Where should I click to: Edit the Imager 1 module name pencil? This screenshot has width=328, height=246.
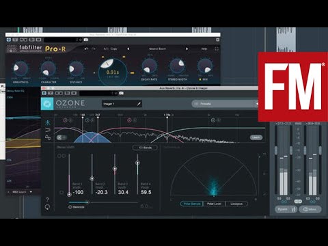pos(139,104)
